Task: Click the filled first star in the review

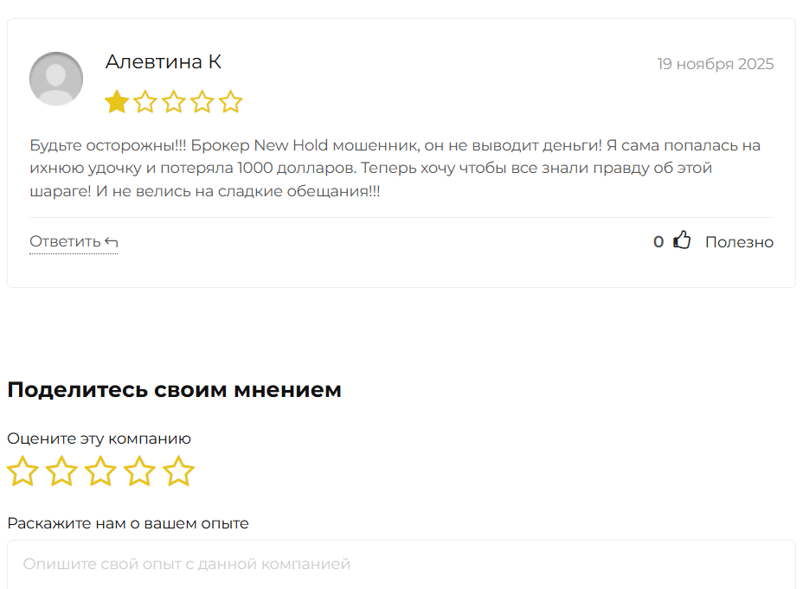Action: point(117,103)
